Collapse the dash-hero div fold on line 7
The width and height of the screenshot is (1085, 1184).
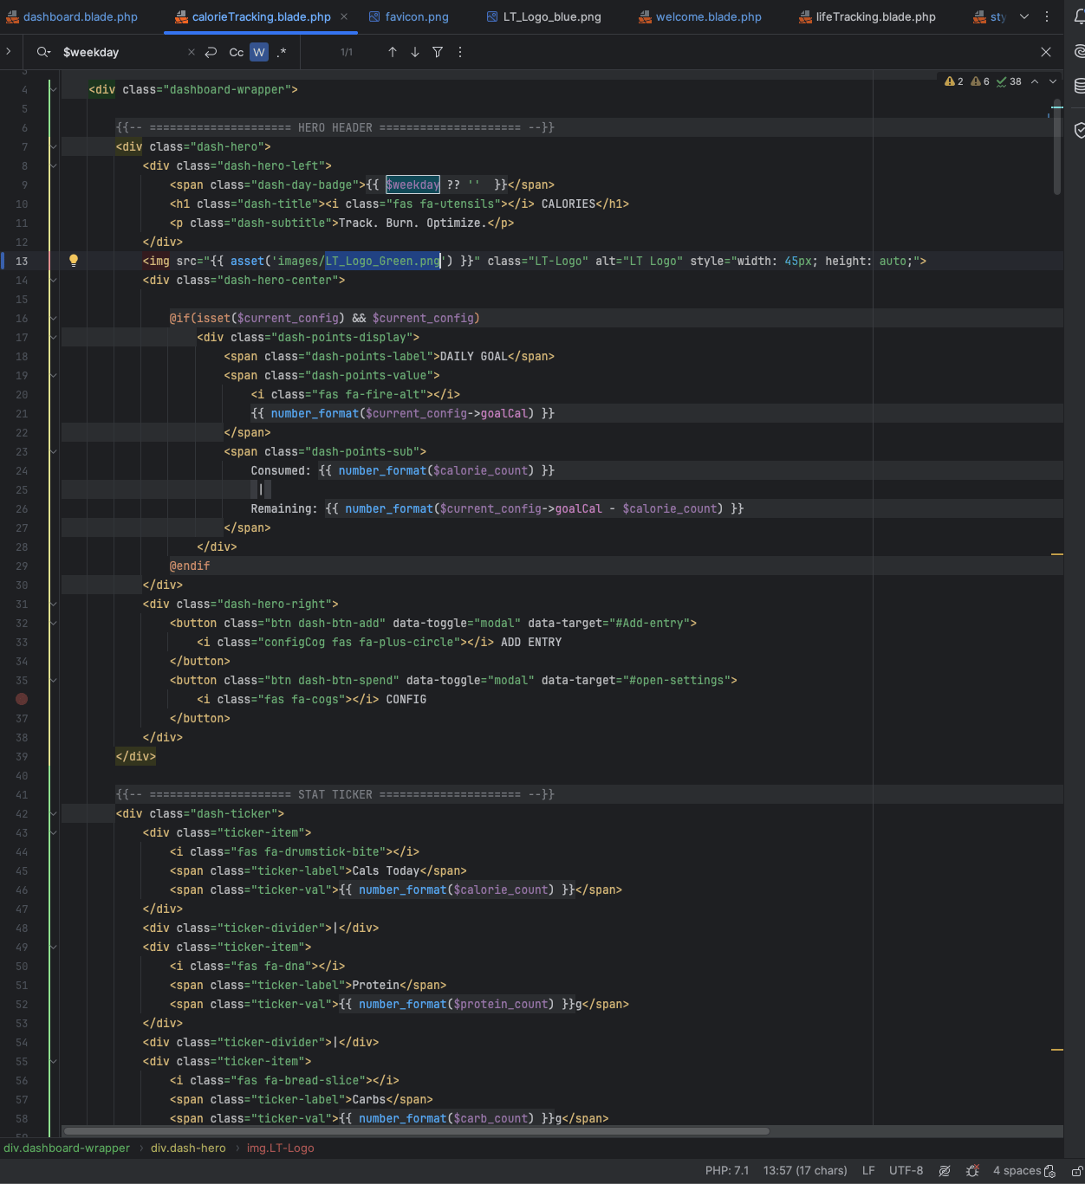coord(53,146)
